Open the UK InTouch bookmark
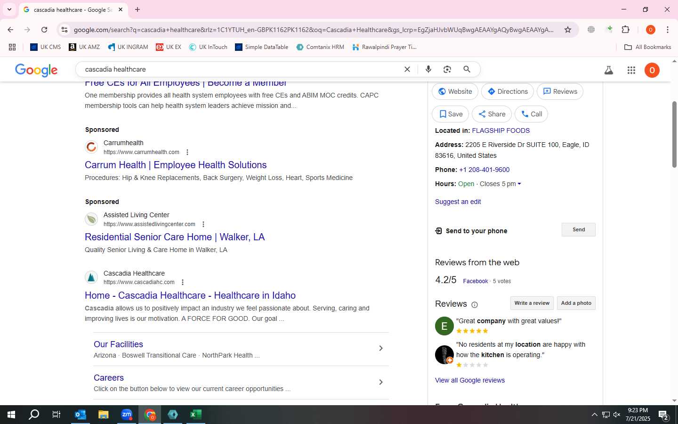 pos(208,47)
